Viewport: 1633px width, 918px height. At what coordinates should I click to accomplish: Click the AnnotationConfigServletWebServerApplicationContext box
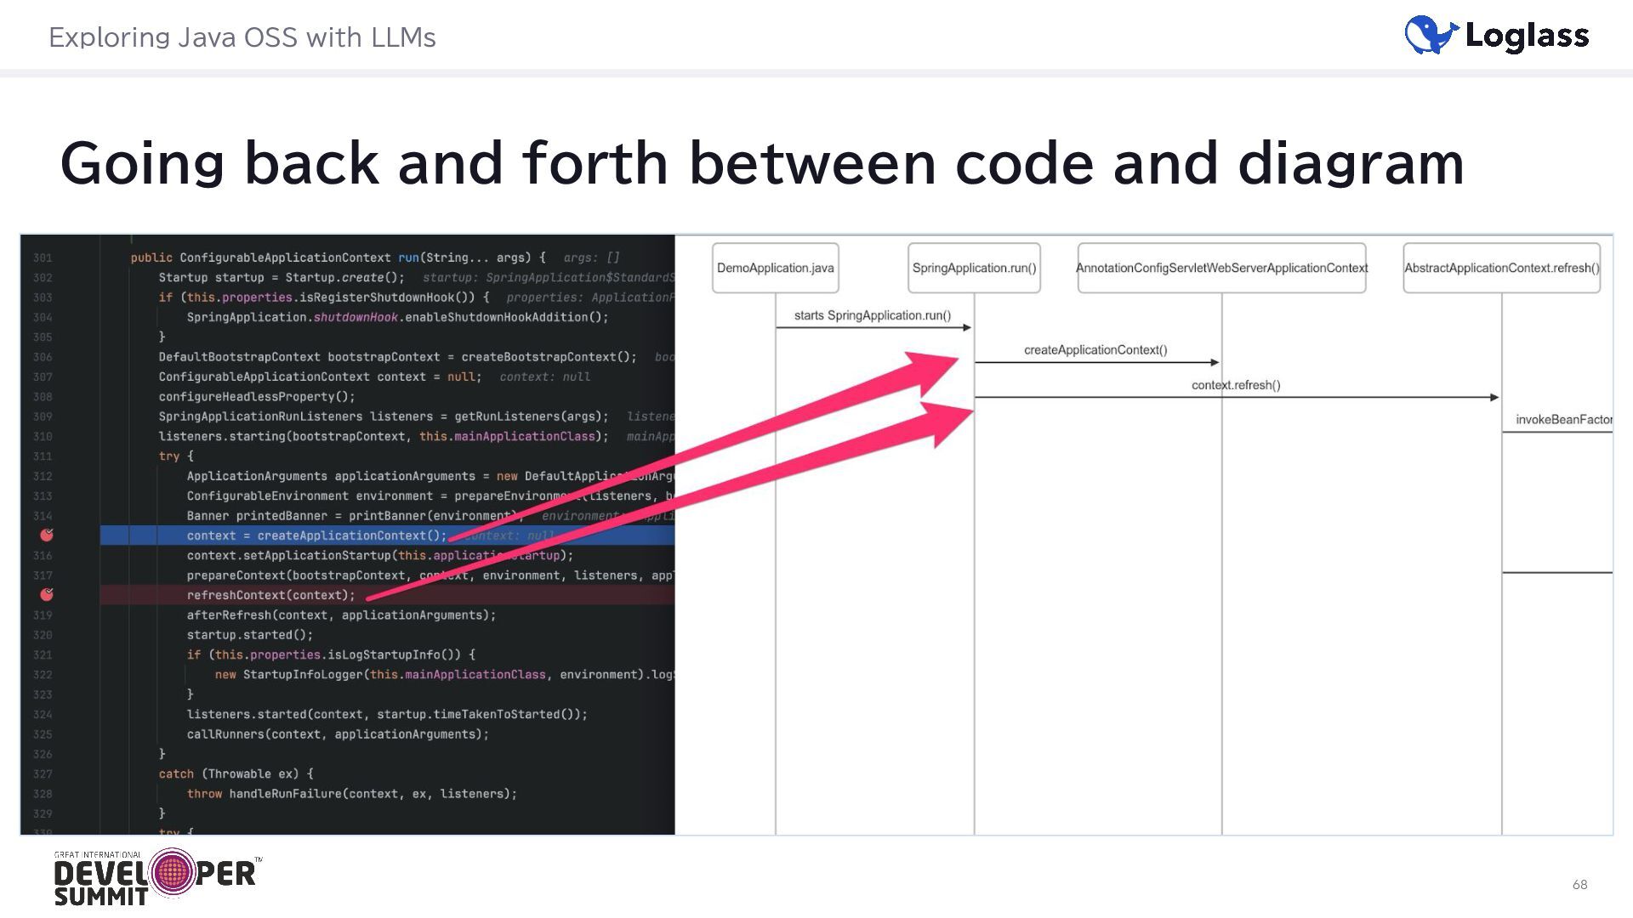point(1221,268)
